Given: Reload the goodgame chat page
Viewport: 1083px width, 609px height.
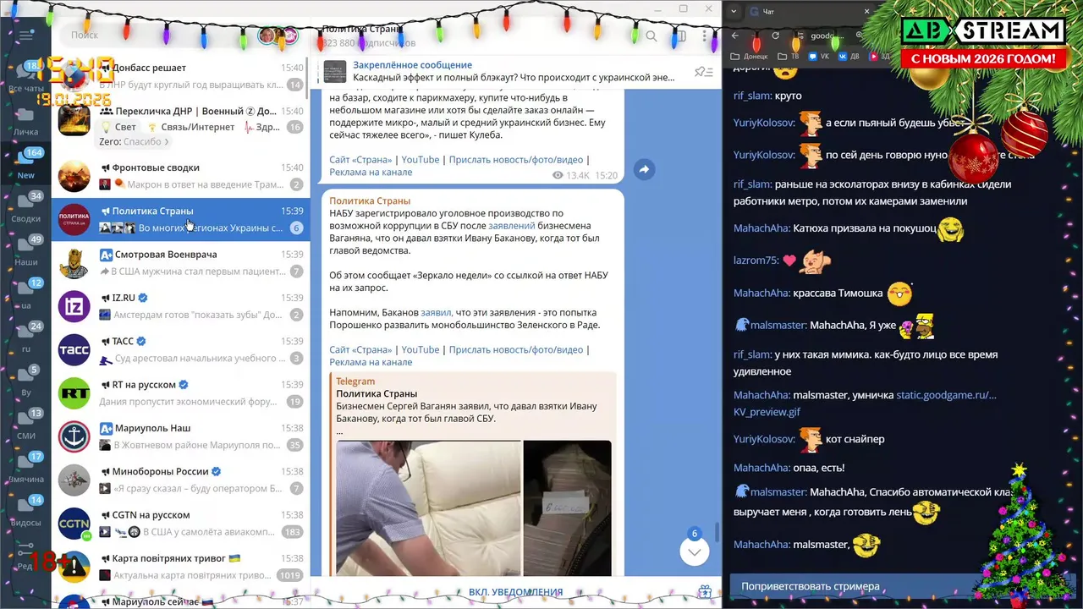Looking at the screenshot, I should tap(776, 36).
